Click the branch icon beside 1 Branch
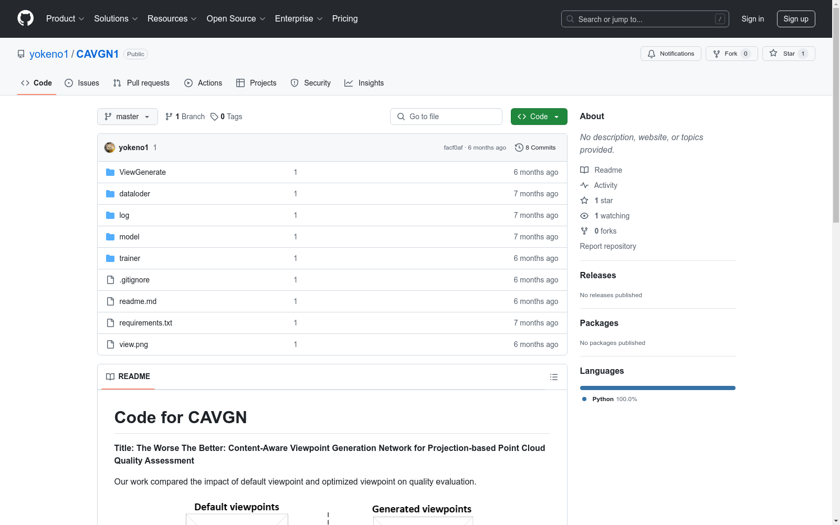This screenshot has height=525, width=840. tap(169, 117)
